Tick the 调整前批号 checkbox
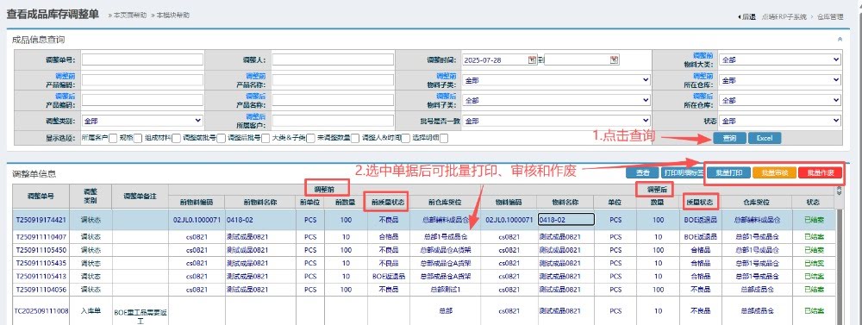The image size is (862, 325). pyautogui.click(x=221, y=138)
